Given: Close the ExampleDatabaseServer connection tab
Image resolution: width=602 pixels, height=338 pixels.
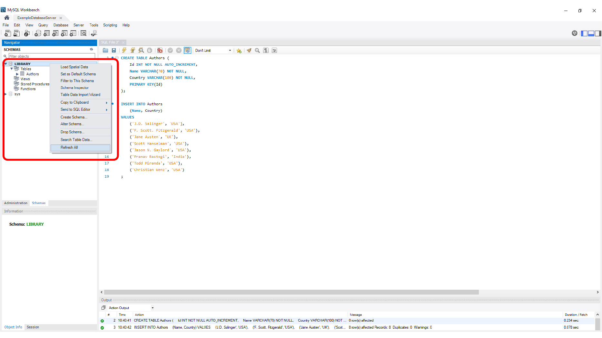Looking at the screenshot, I should click(61, 18).
